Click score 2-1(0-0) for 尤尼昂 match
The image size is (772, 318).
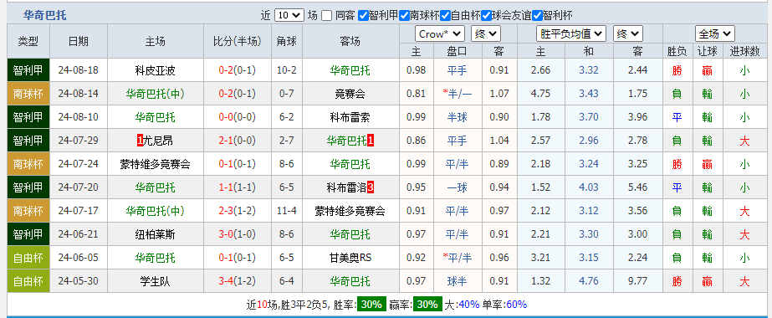pos(238,141)
